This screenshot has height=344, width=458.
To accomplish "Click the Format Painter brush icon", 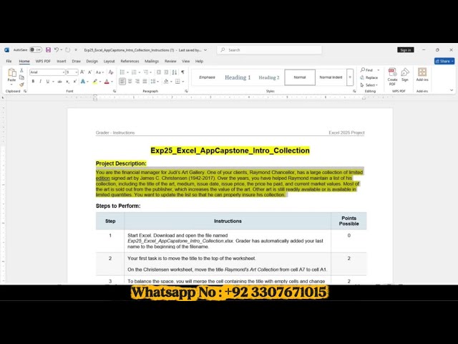I will pyautogui.click(x=21, y=85).
